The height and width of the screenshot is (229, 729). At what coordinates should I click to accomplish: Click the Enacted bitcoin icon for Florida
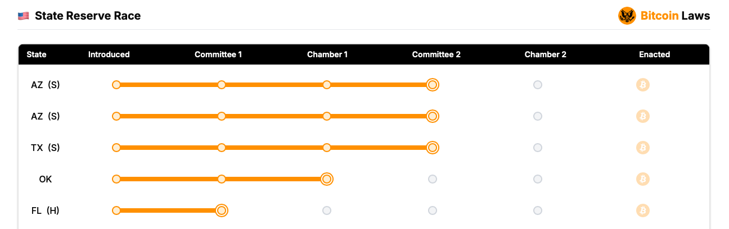click(643, 210)
